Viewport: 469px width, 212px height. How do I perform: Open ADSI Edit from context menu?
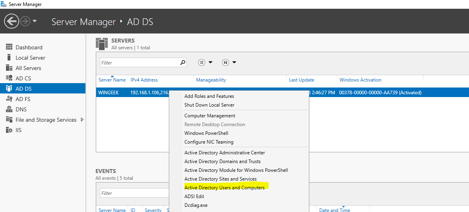194,196
